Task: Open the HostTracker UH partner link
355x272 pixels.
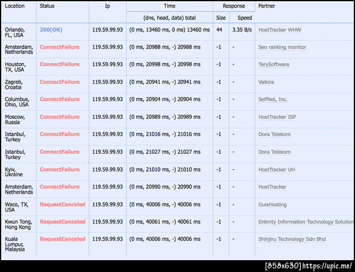Action: 277,170
